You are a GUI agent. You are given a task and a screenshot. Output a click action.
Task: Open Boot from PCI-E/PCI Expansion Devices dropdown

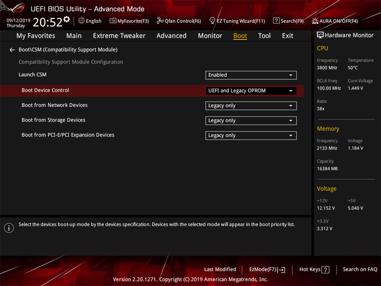(x=251, y=136)
